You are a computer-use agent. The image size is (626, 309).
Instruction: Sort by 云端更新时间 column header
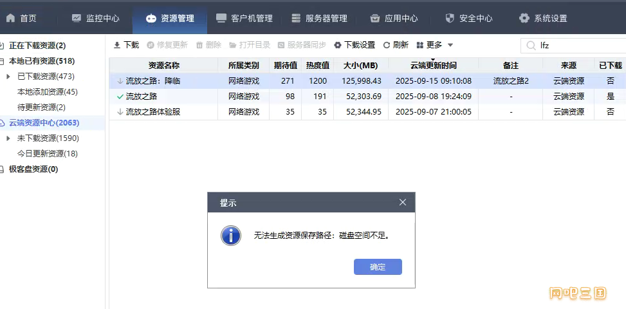click(x=433, y=66)
